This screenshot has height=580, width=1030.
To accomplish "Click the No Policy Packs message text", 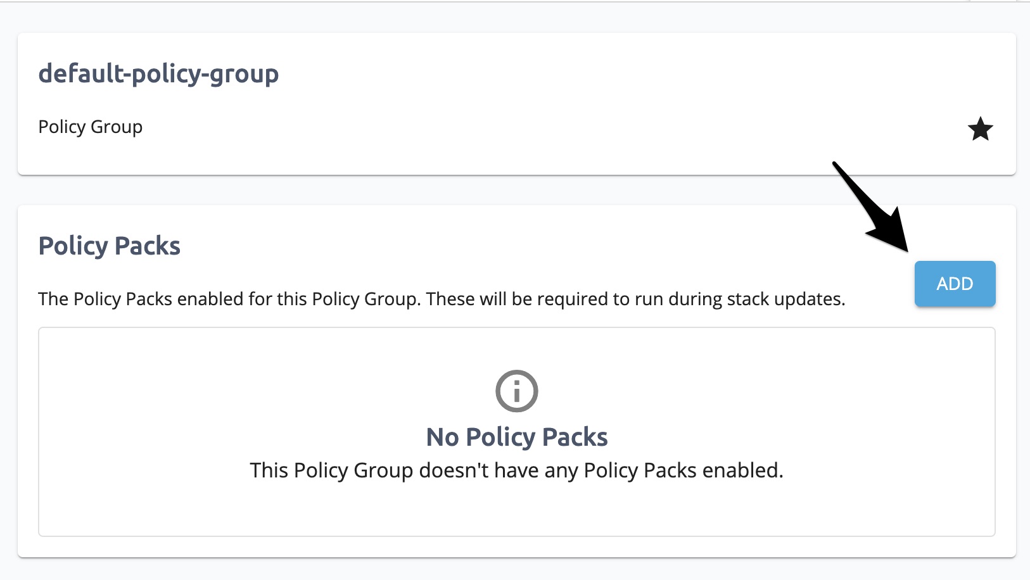I will pyautogui.click(x=516, y=436).
